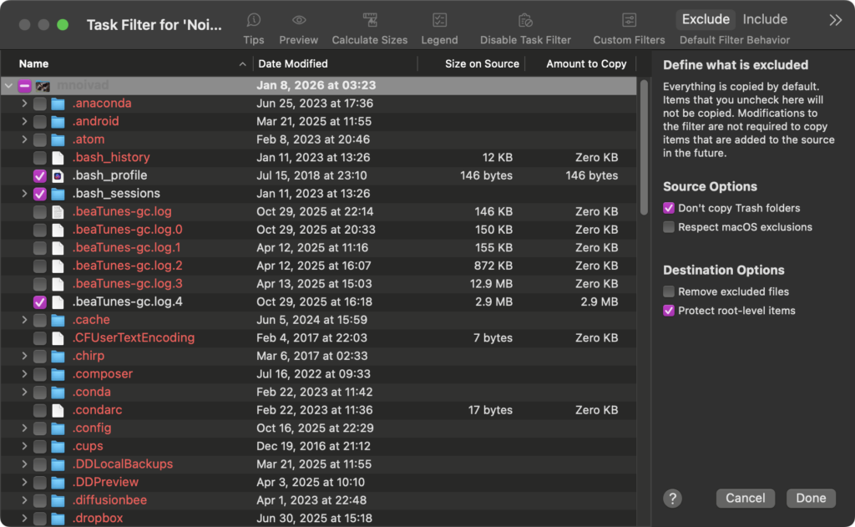
Task: Enable Respect macOS exclusions checkbox
Action: 669,227
